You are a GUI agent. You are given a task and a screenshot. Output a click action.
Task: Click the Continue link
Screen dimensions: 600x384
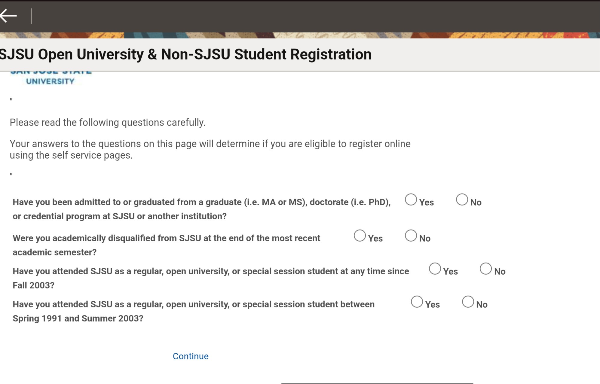pos(190,356)
